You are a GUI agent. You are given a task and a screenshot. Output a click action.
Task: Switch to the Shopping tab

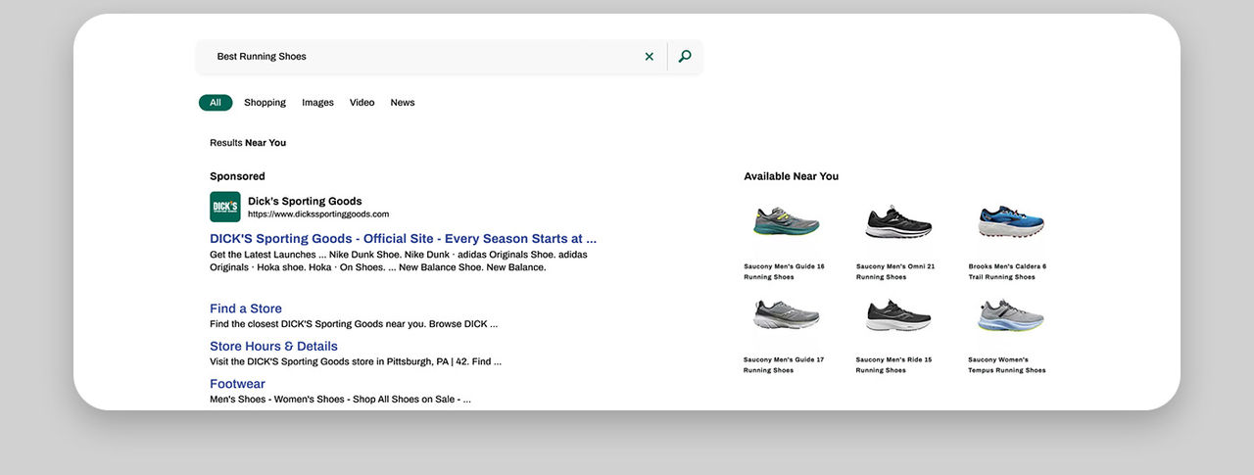(x=265, y=103)
